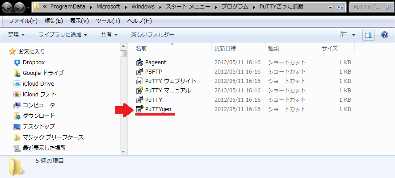The height and width of the screenshot is (178, 395).
Task: Select the PuTTY マニュアル shortcut icon
Action: coord(139,91)
